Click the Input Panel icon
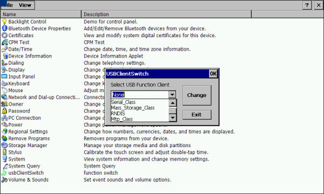Image resolution: width=324 pixels, height=194 pixels. click(4, 77)
